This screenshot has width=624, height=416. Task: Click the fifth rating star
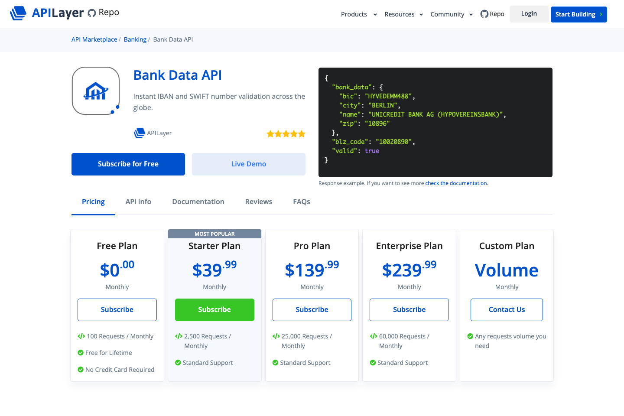pos(301,133)
